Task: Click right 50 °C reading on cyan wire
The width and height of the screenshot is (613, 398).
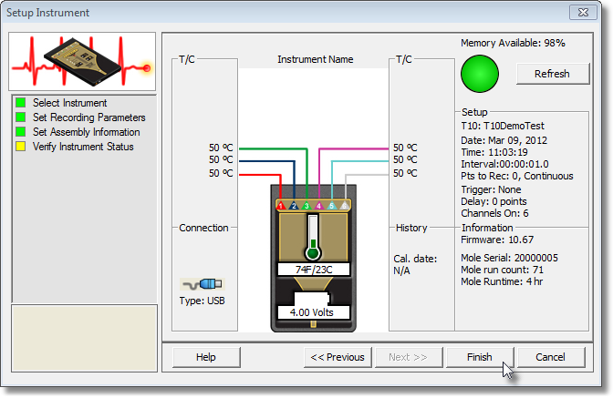Action: (x=405, y=159)
